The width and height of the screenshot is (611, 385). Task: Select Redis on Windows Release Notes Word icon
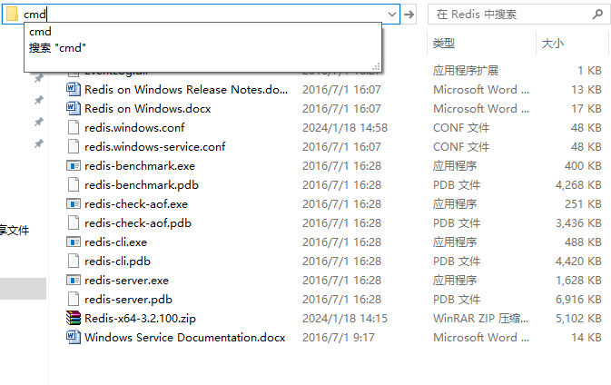(x=74, y=89)
